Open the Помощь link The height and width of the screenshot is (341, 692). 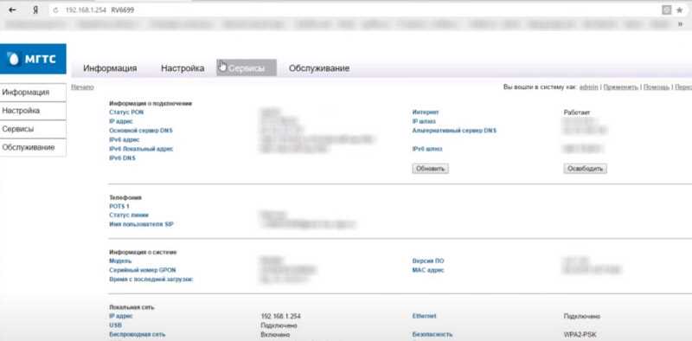657,87
